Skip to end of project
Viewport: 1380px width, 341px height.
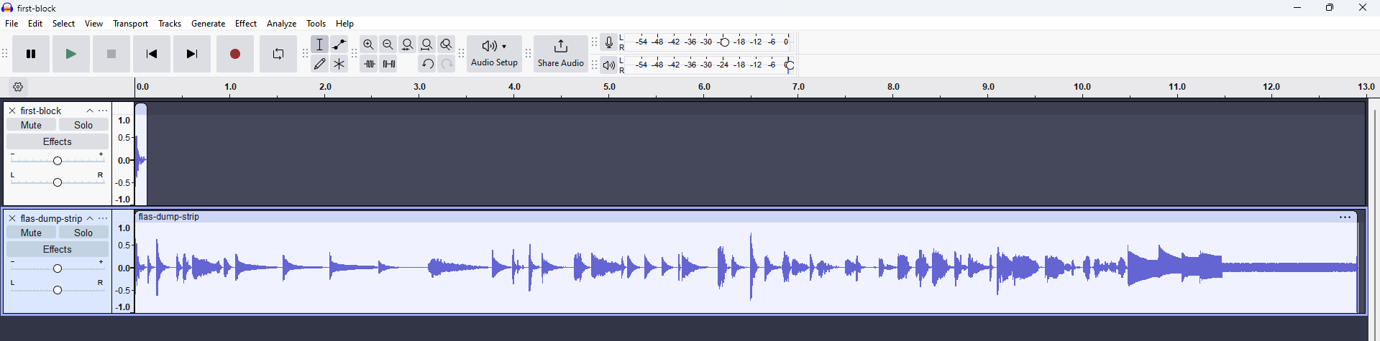(x=192, y=54)
